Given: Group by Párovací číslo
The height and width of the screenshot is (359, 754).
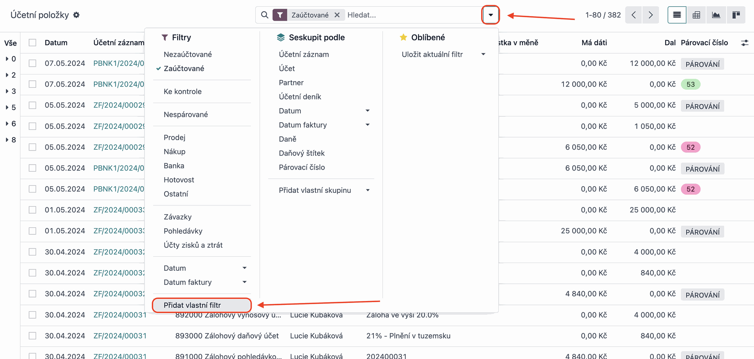Looking at the screenshot, I should point(302,167).
